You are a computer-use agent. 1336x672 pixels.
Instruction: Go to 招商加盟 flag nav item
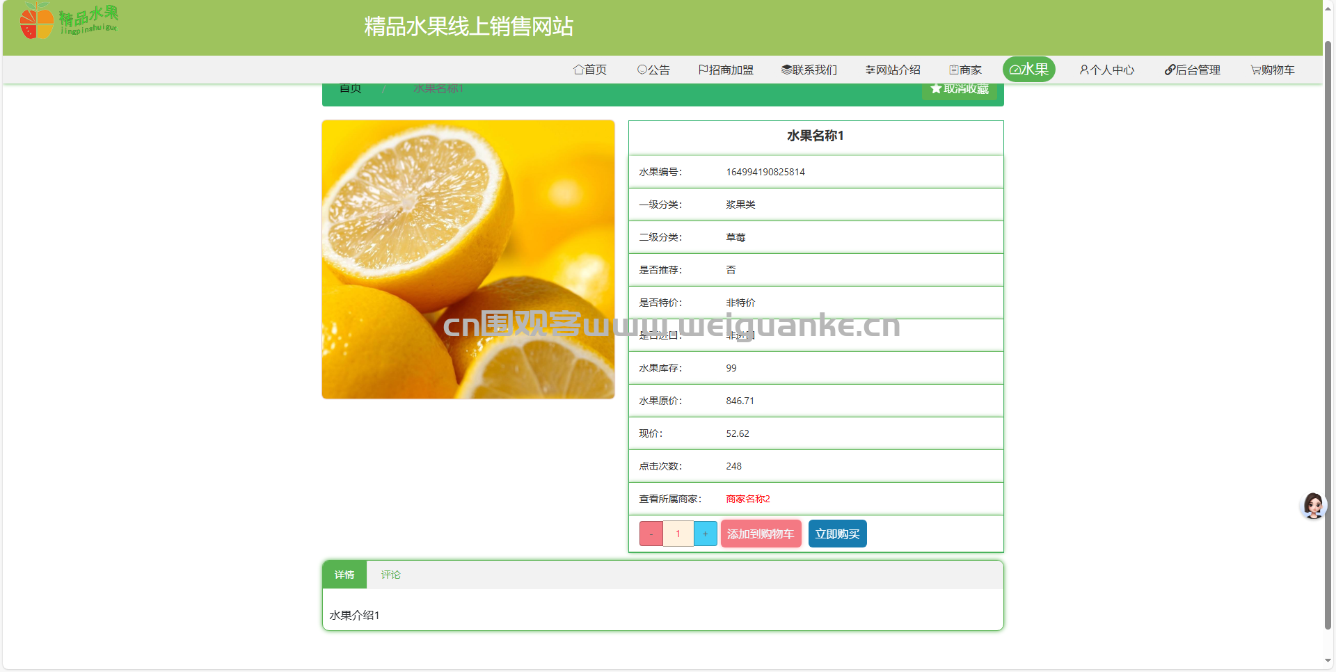pyautogui.click(x=726, y=70)
